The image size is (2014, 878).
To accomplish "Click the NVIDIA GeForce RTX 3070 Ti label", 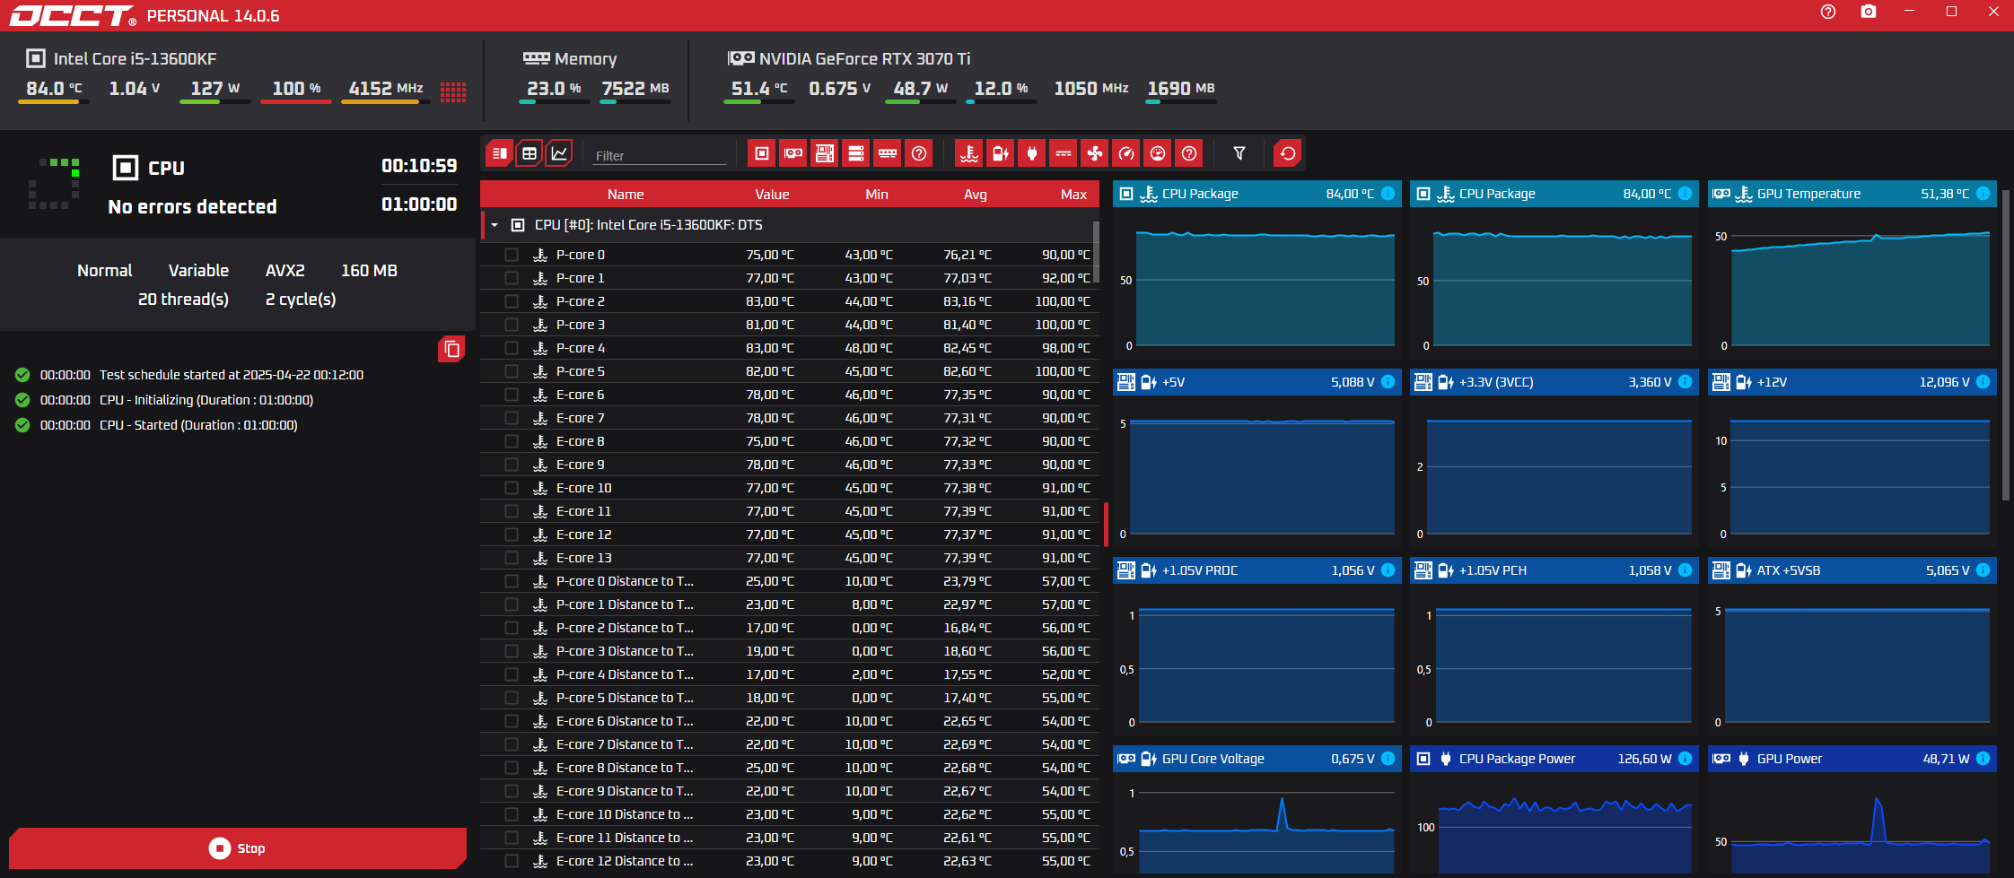I will point(864,59).
